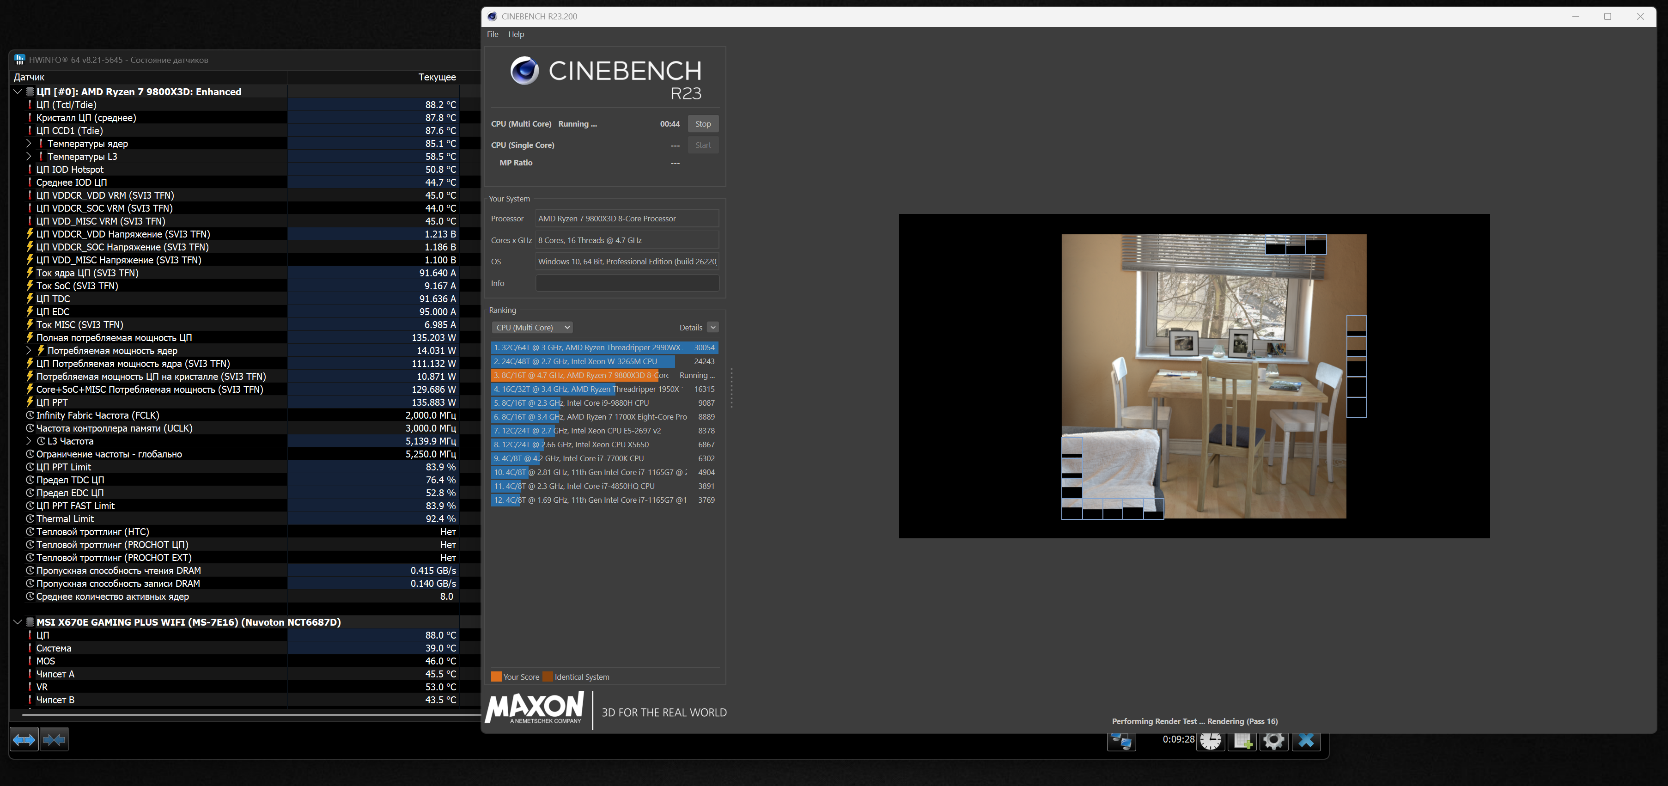
Task: Expand the Температуры L3 row
Action: click(x=29, y=157)
